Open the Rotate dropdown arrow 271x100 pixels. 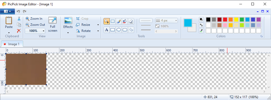98,31
